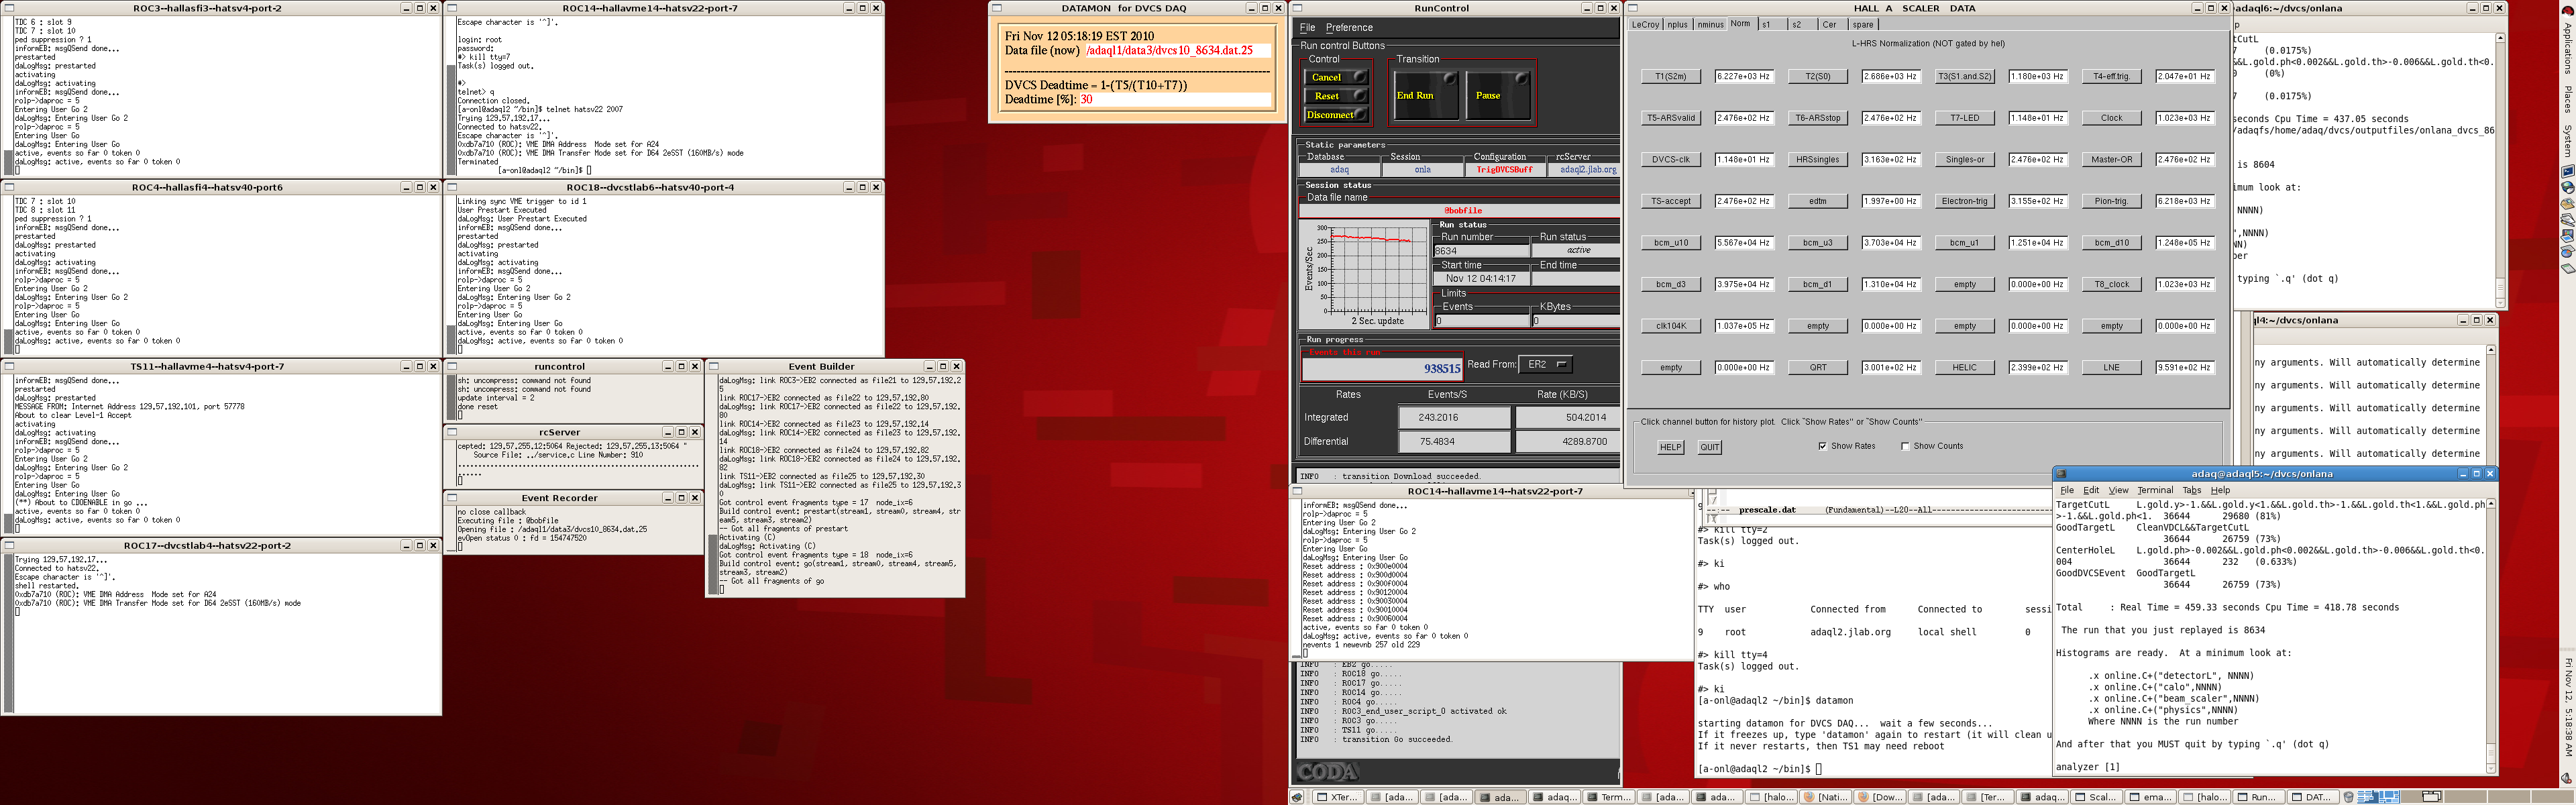Enable the Show Rates checkbox
The height and width of the screenshot is (805, 2576).
coord(1822,446)
